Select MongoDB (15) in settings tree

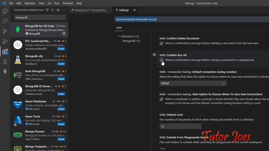pos(131,41)
